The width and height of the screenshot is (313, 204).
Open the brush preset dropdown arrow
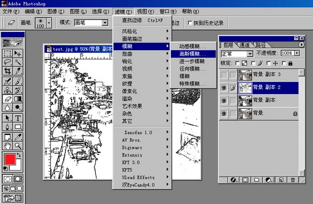[x=49, y=23]
